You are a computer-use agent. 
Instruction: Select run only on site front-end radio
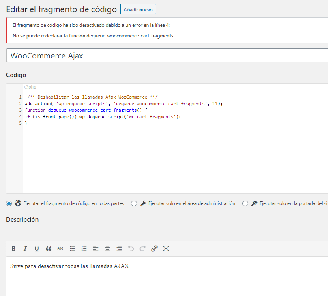pos(245,203)
